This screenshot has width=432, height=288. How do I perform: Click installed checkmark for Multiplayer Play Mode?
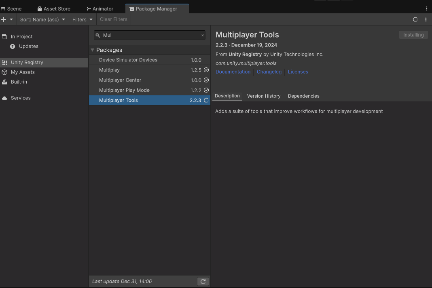[206, 90]
